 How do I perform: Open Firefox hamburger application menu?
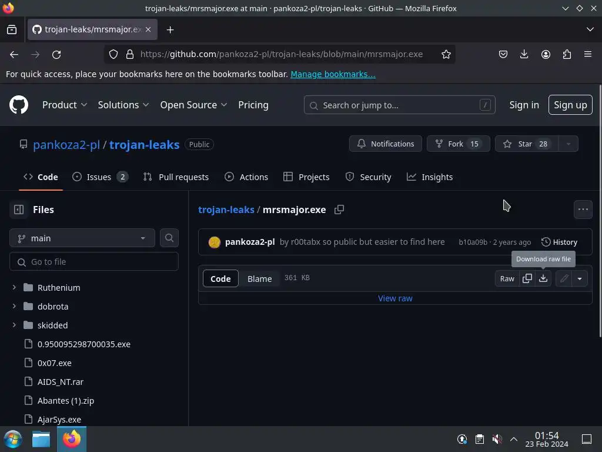pos(588,54)
